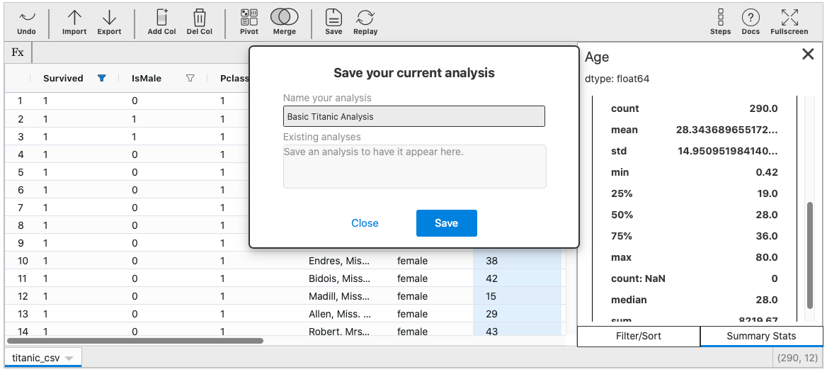Click the Replay analysis icon

click(365, 22)
